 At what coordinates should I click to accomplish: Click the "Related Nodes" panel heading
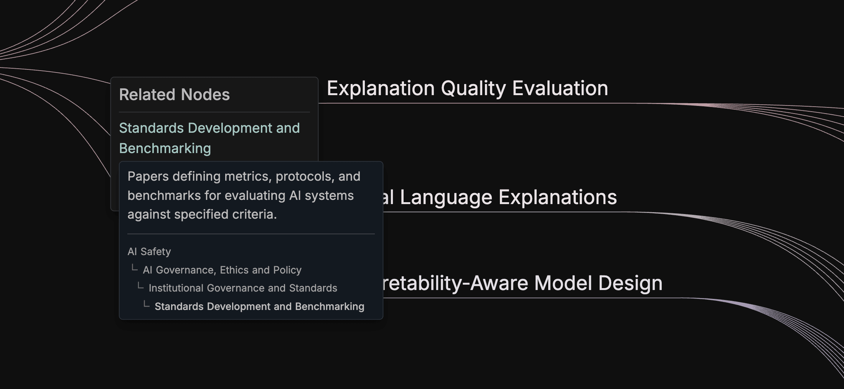click(174, 95)
